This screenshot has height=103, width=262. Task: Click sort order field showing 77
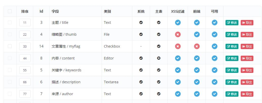[x=25, y=94]
